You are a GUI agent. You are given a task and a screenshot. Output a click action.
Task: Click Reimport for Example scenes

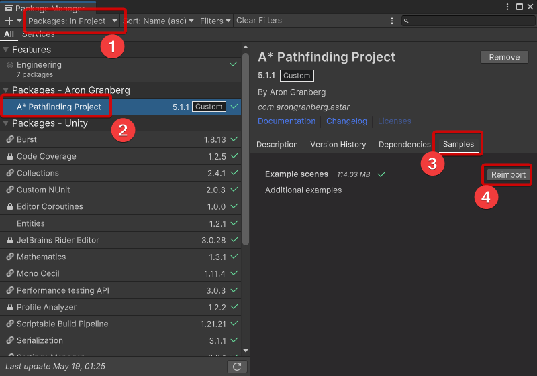508,175
